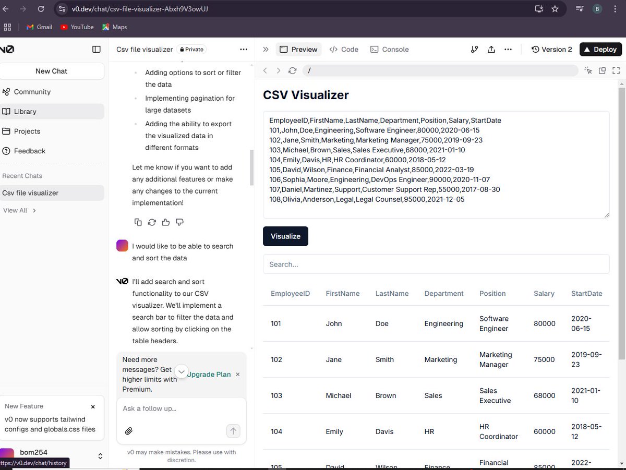
Task: Open the fork/branch option in the toolbar
Action: pos(474,49)
